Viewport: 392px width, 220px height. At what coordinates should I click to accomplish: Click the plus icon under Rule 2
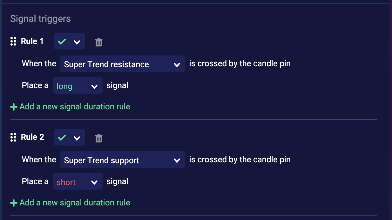pos(14,203)
